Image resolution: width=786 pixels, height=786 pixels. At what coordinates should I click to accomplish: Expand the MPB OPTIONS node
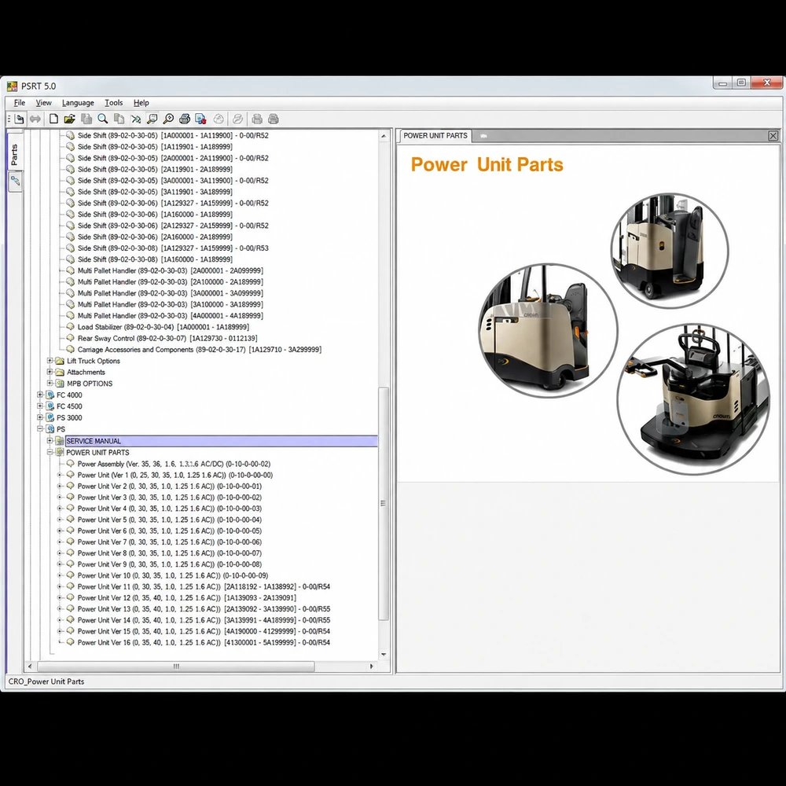click(50, 383)
